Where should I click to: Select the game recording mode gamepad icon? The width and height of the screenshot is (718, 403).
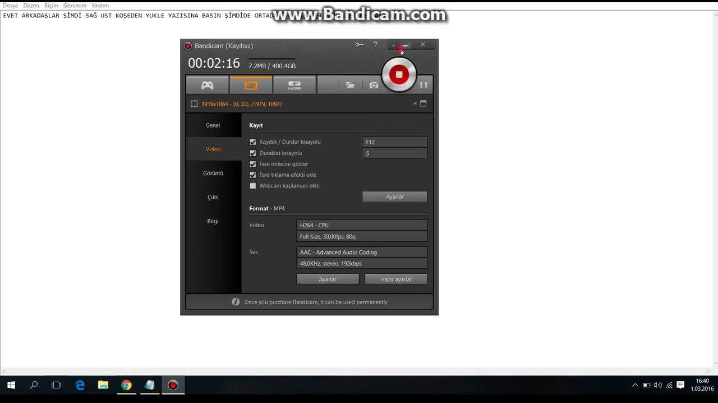208,85
